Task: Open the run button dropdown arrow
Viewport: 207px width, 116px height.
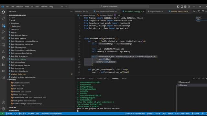Action: [196, 12]
